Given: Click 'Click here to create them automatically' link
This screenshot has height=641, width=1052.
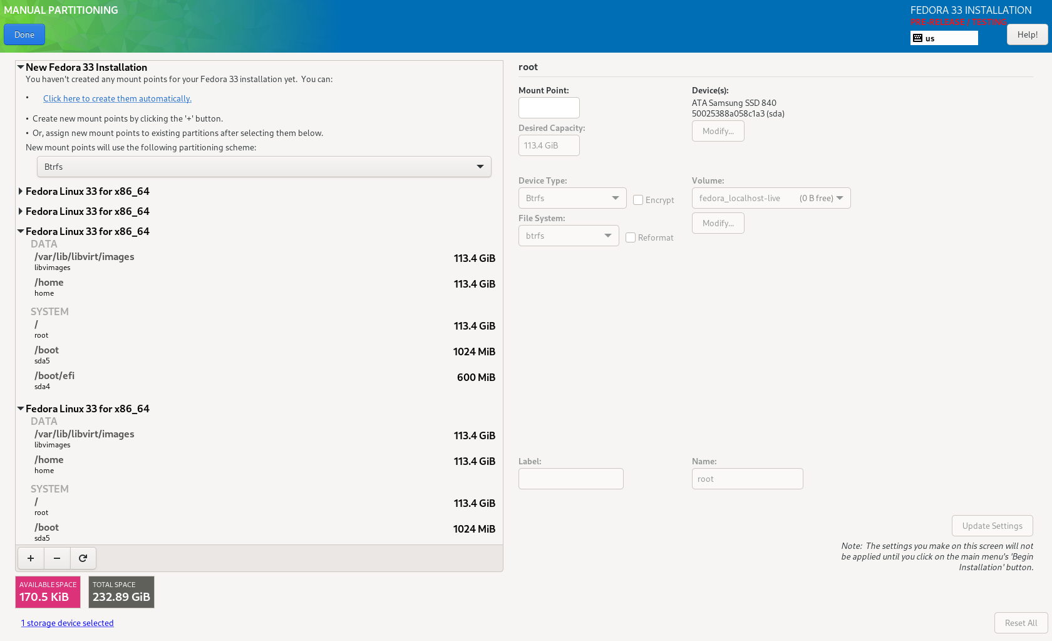Looking at the screenshot, I should [117, 98].
